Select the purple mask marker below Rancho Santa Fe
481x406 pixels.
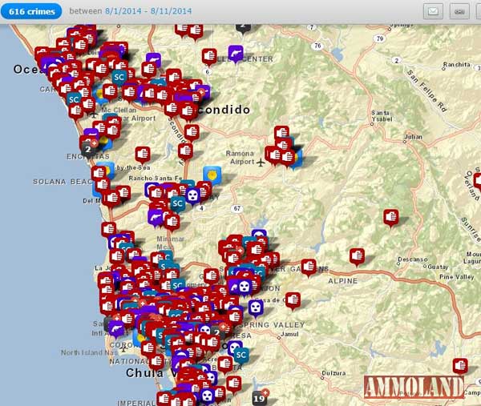192,195
